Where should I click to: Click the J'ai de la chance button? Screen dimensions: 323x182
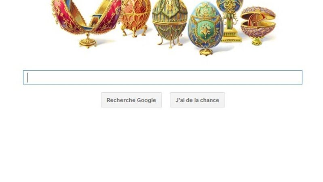click(197, 100)
